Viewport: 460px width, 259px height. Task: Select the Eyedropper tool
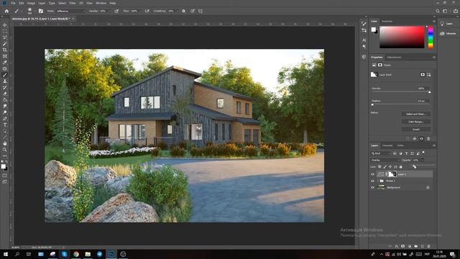coord(5,63)
